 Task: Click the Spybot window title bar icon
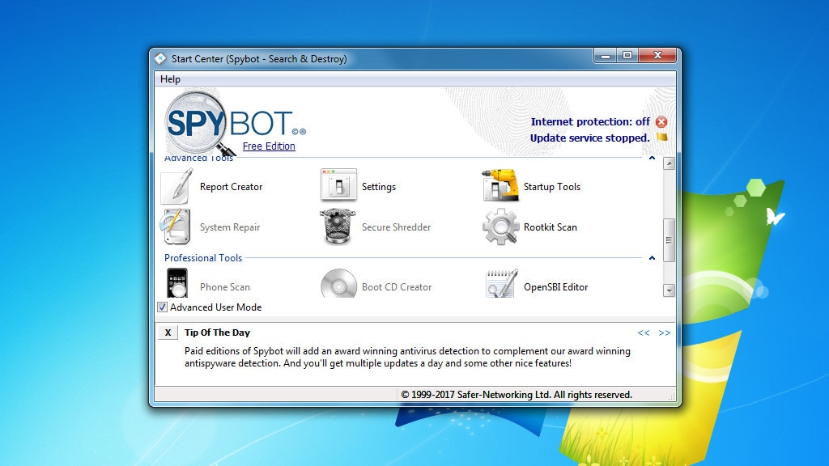click(161, 58)
